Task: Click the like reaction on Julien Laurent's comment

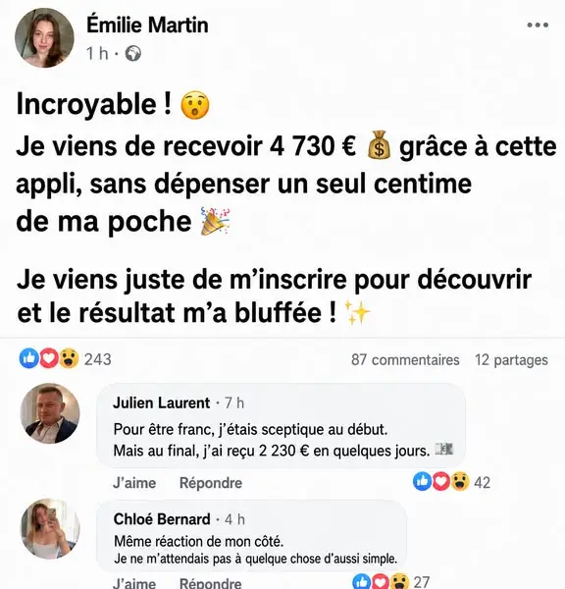Action: point(423,481)
